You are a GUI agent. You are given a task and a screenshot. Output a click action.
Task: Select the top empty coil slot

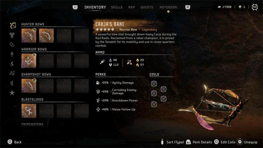pos(154,84)
